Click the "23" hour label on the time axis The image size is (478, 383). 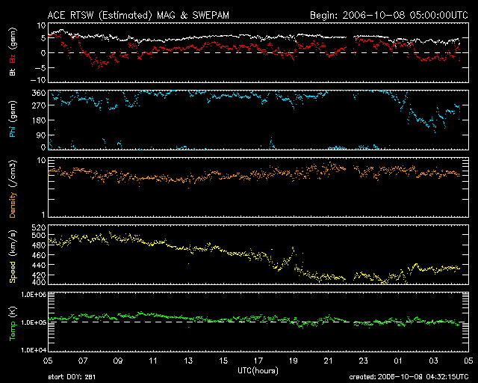coord(364,361)
